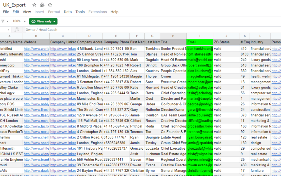Expand the name box dropdown arrow
281x176 pixels.
tap(8, 30)
